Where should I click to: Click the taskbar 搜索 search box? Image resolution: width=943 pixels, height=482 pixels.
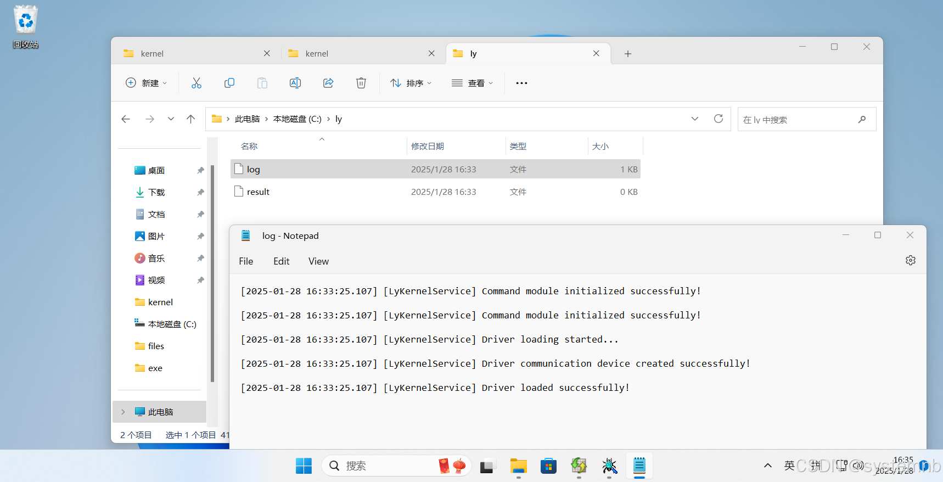(x=396, y=466)
